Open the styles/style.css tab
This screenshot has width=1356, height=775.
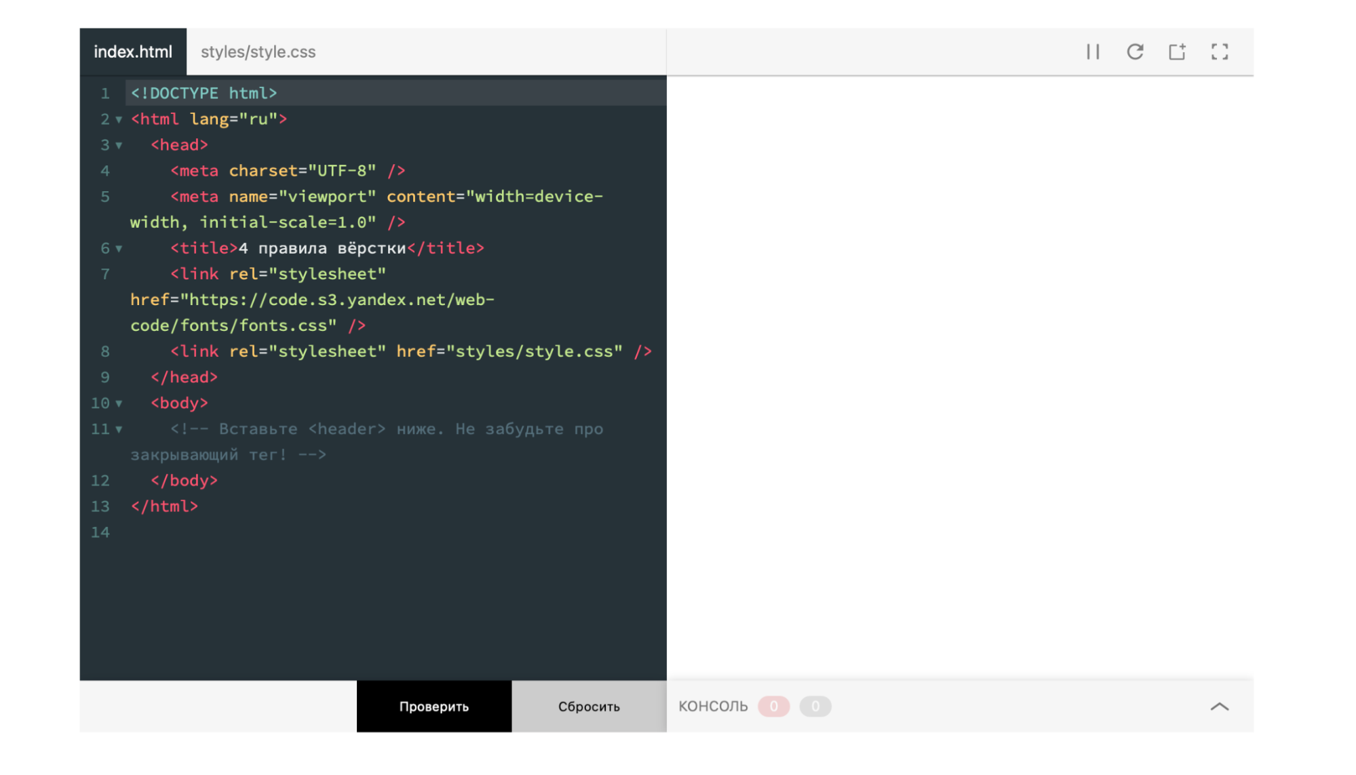[x=258, y=52]
